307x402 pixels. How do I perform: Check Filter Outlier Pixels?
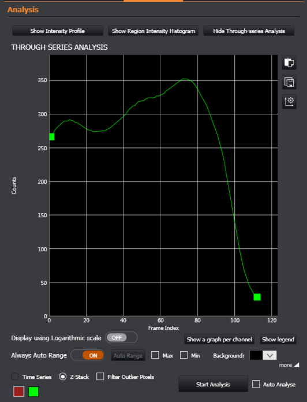pos(100,377)
